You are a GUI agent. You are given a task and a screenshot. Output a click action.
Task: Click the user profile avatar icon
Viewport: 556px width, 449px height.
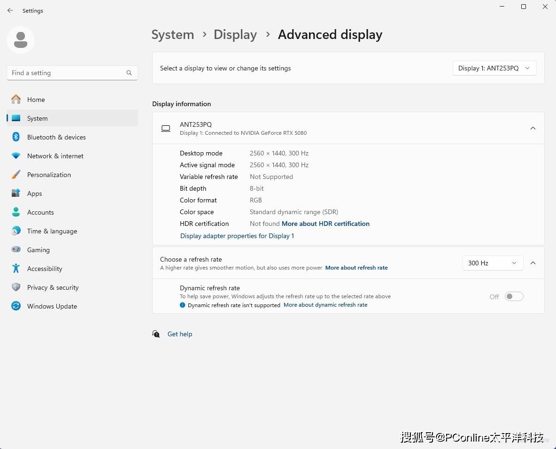pyautogui.click(x=21, y=40)
